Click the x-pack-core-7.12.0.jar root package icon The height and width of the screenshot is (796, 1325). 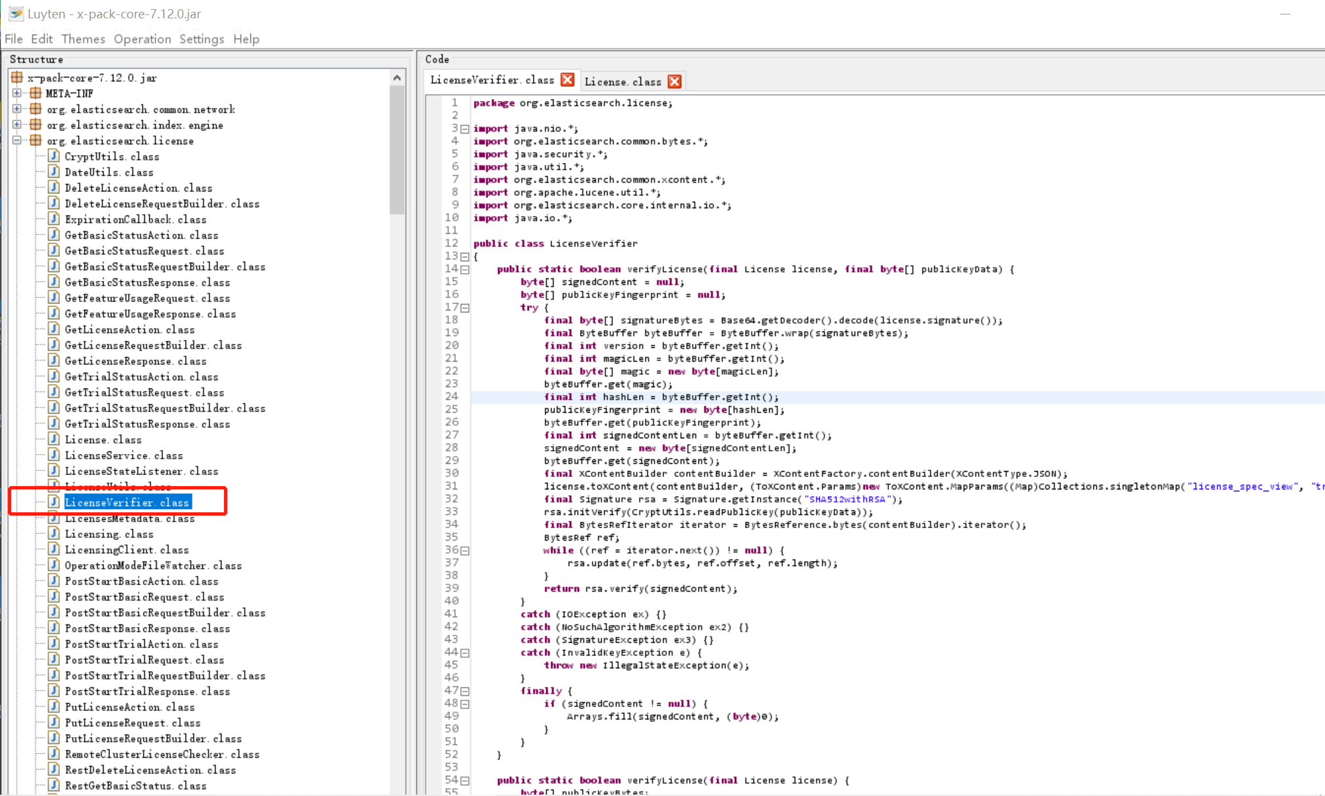click(x=17, y=77)
